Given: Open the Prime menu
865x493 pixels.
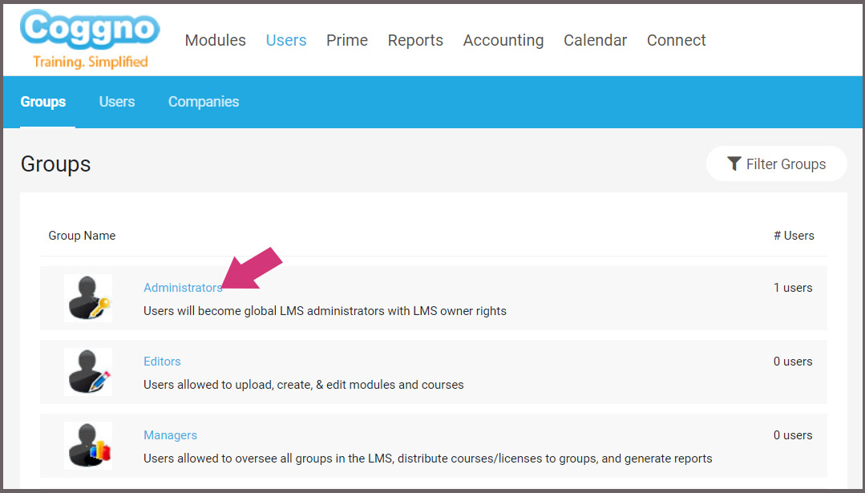Looking at the screenshot, I should click(x=347, y=40).
